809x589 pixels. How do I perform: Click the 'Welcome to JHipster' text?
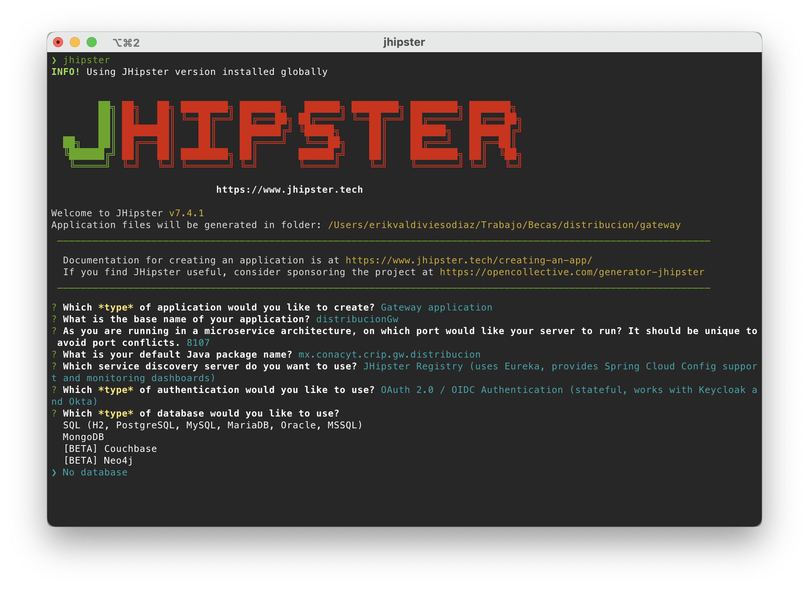(x=107, y=213)
